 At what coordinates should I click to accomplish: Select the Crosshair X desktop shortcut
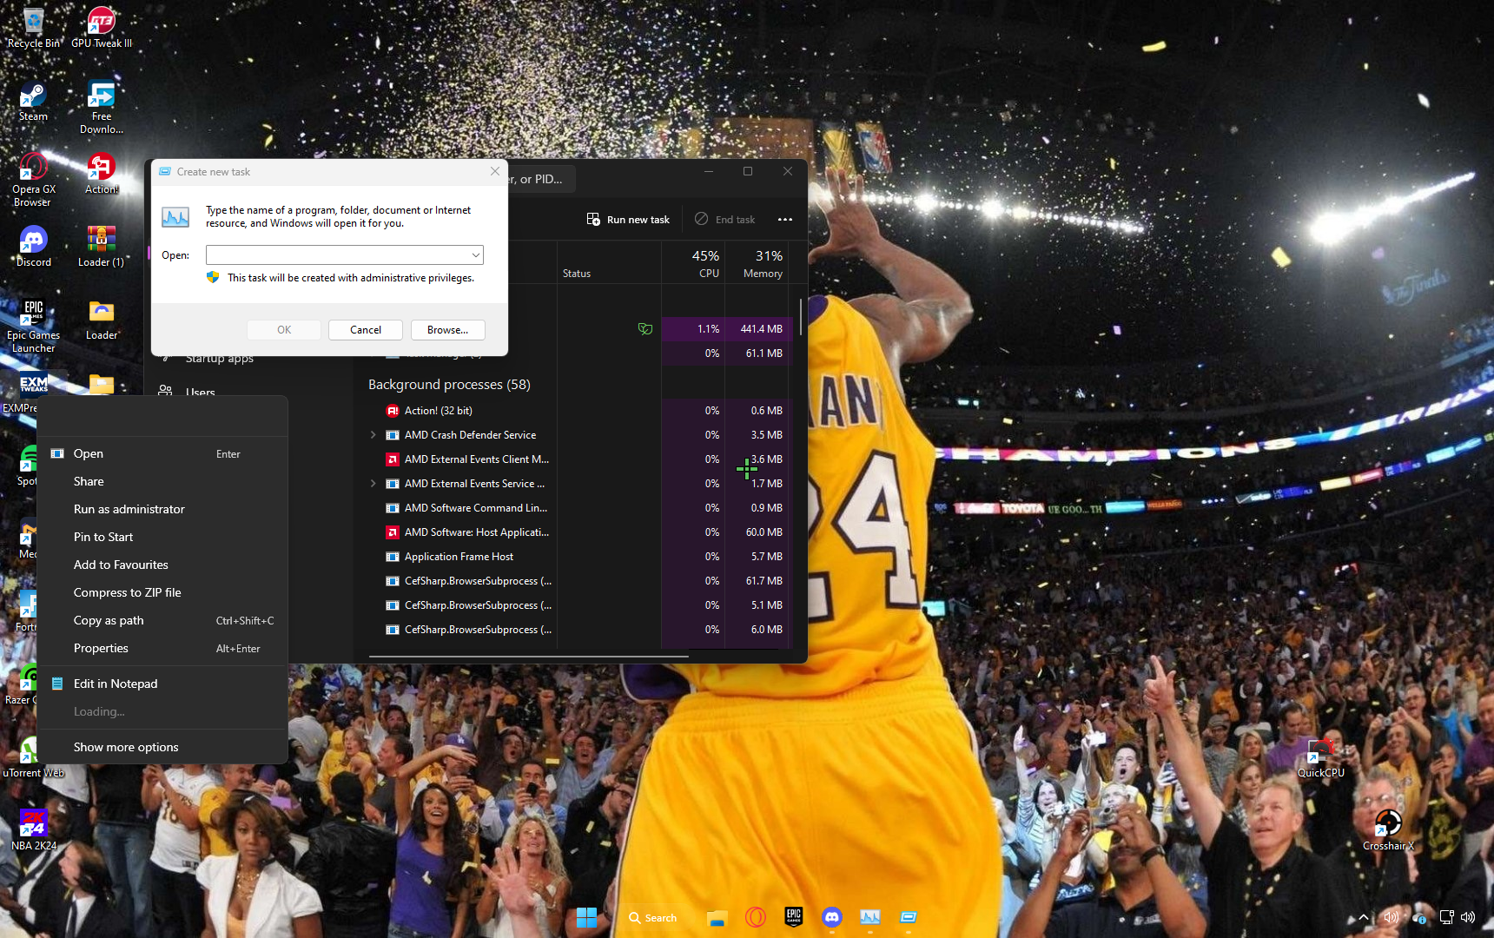point(1388,829)
